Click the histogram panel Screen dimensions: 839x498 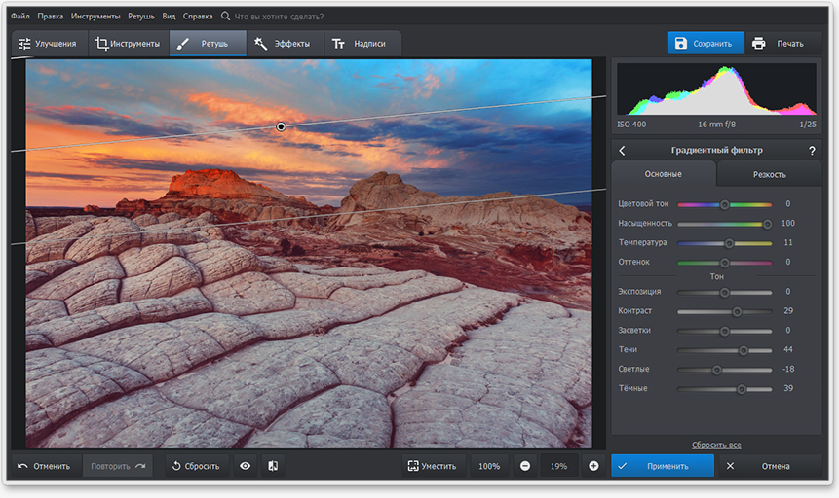(x=716, y=89)
